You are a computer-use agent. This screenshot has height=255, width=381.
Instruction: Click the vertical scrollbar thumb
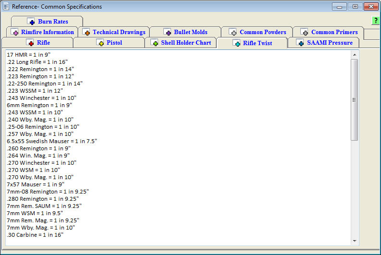coord(355,99)
